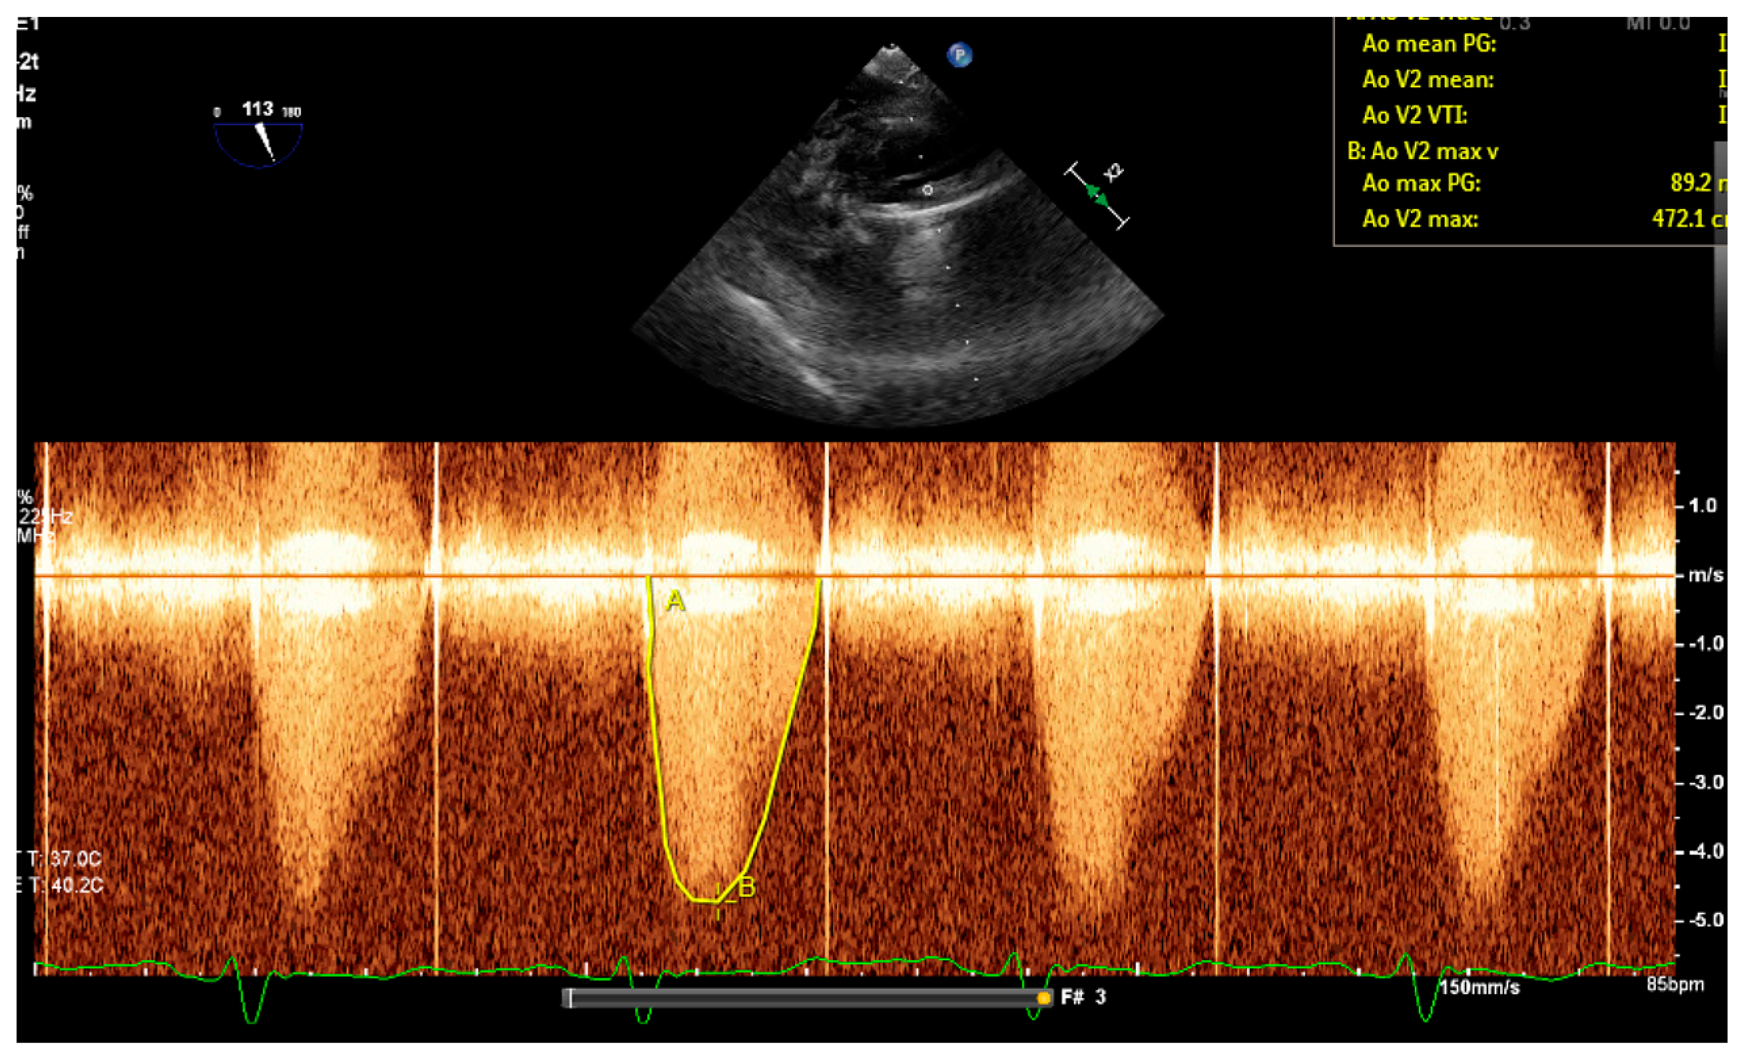Screen dimensions: 1741x1061
Task: Click the orange frame slider handle
Action: (1043, 998)
